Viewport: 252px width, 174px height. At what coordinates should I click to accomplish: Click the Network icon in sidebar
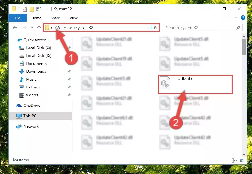[19, 126]
